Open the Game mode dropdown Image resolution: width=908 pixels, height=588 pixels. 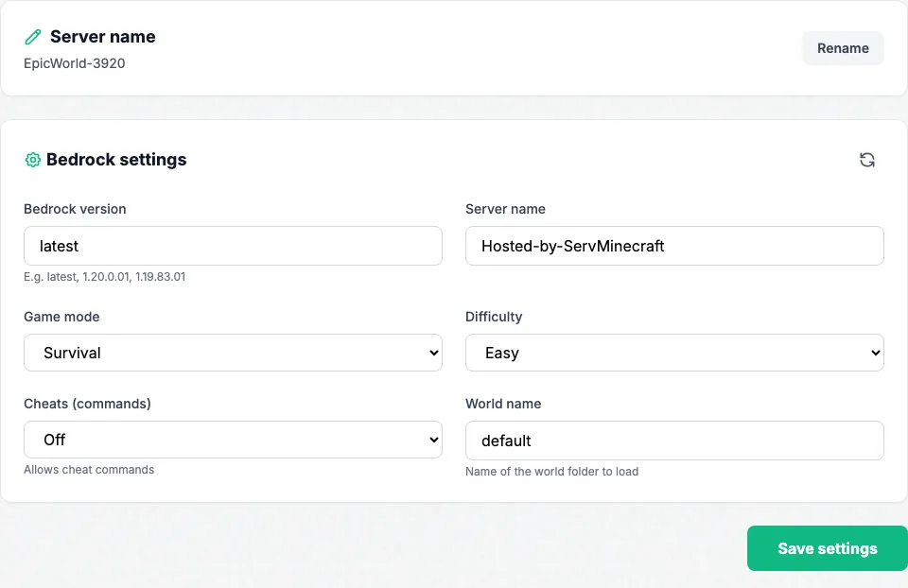pyautogui.click(x=233, y=353)
